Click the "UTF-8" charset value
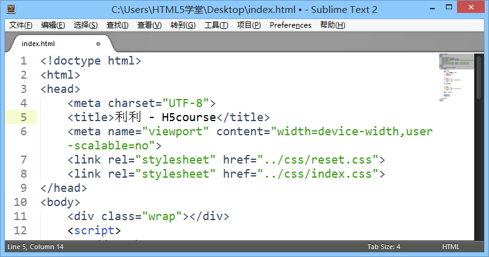This screenshot has height=257, width=489. [x=185, y=103]
